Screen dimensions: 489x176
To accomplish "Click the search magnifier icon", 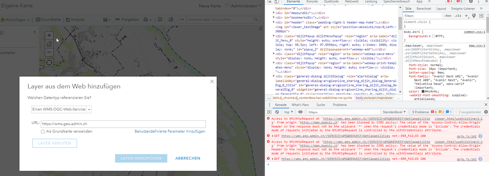I will coord(257,20).
